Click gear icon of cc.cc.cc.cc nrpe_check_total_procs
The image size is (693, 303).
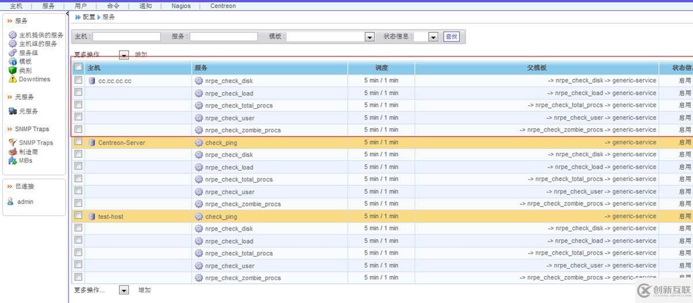click(x=199, y=106)
